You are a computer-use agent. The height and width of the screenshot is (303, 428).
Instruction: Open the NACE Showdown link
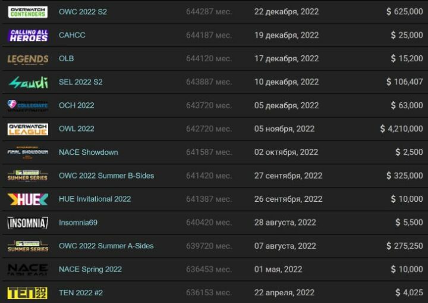[89, 152]
